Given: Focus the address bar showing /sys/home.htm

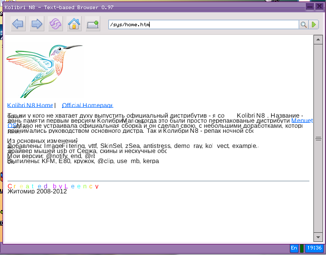Looking at the screenshot, I should coord(202,24).
